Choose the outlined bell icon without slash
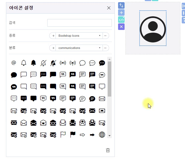The image size is (185, 161). click(x=24, y=63)
